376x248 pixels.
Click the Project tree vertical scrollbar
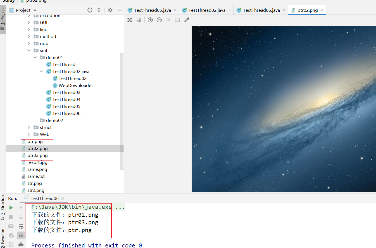pos(122,112)
